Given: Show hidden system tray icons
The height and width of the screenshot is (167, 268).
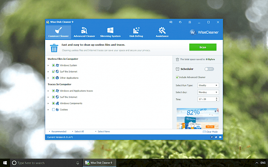Looking at the screenshot, I should [x=257, y=163].
